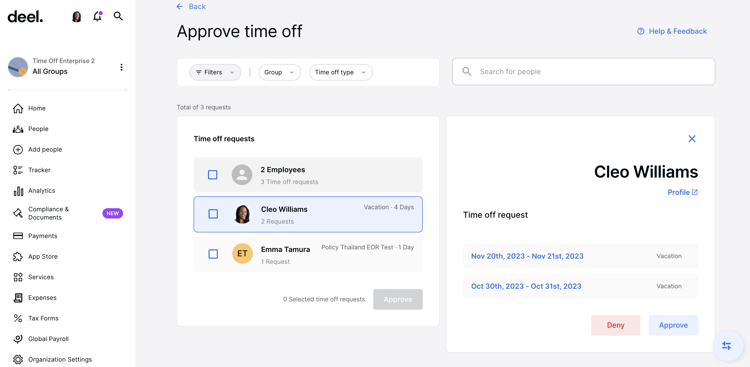Screen dimensions: 750x367
Task: Select Cleo's profile avatar thumbnail
Action: (x=242, y=214)
